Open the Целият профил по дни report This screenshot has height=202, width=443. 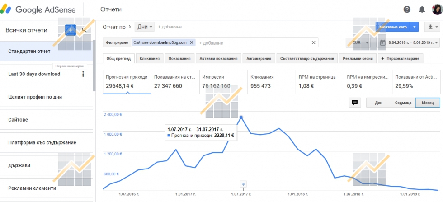46,97
